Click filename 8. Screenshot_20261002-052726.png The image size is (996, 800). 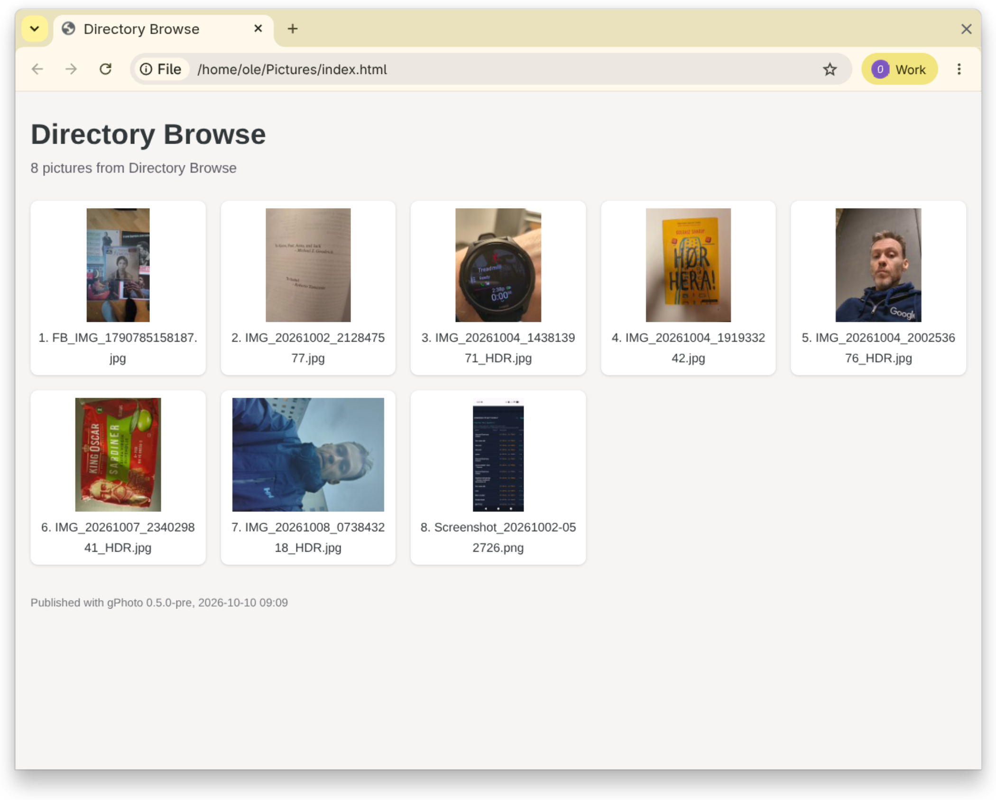click(498, 537)
